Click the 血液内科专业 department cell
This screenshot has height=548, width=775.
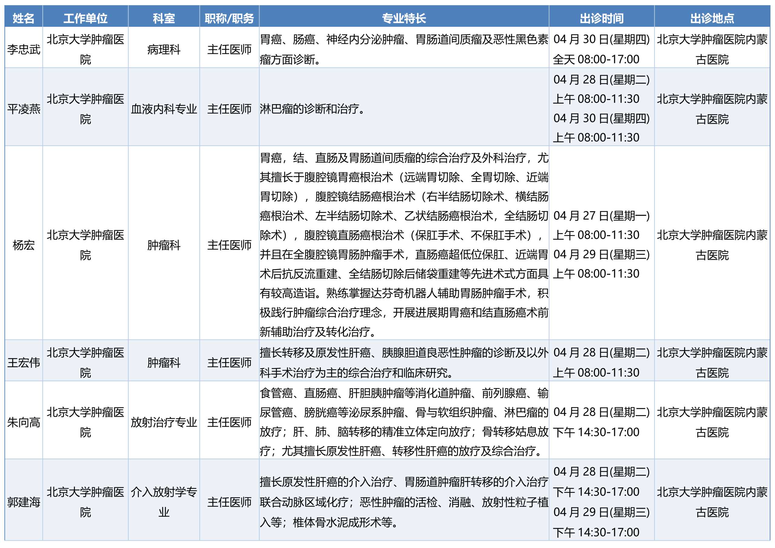click(x=164, y=109)
